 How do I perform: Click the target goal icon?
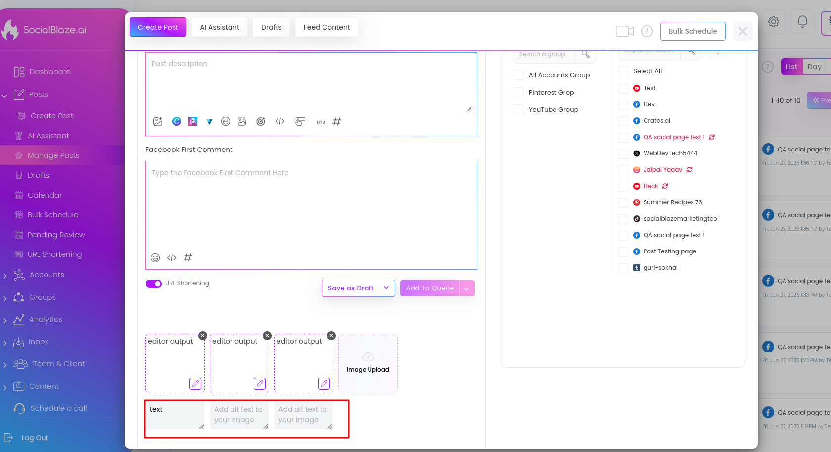261,121
